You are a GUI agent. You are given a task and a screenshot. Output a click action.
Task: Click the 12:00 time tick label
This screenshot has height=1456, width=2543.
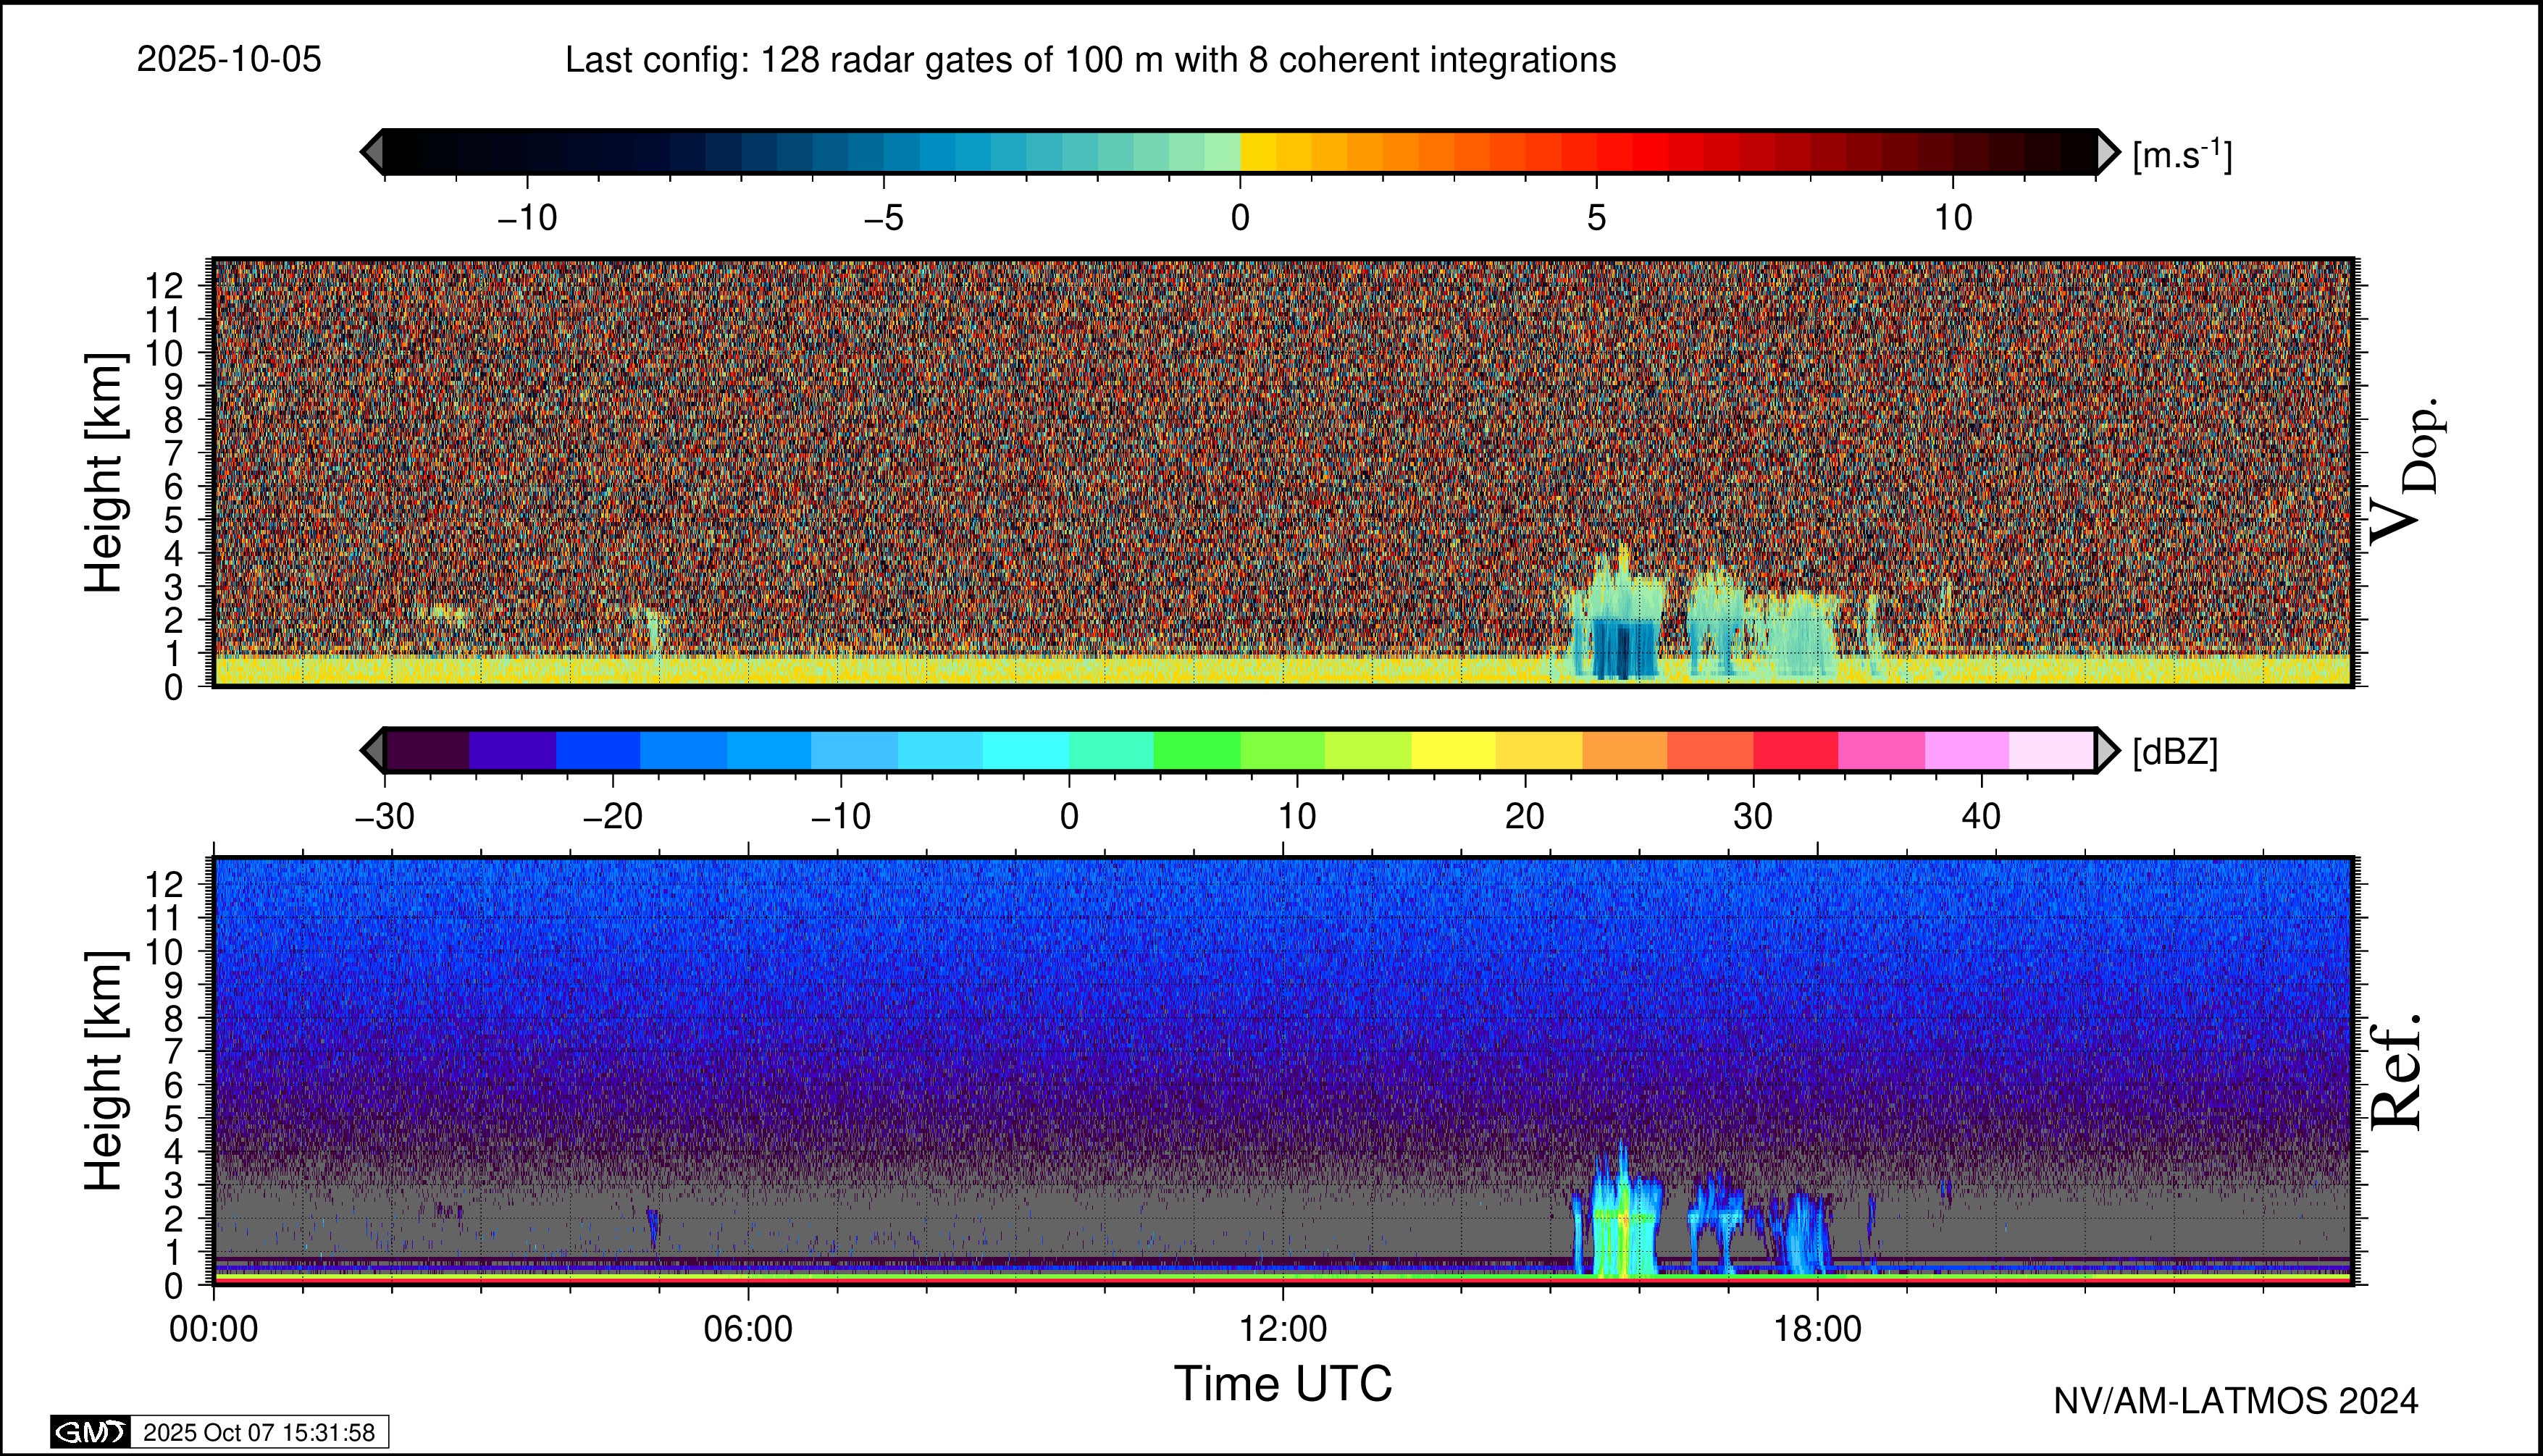pyautogui.click(x=1283, y=1329)
